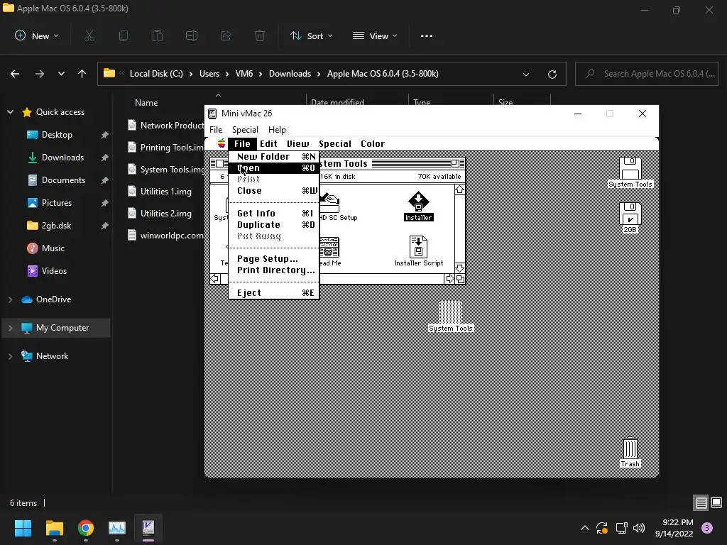
Task: Go up one folder with the up arrow
Action: click(82, 74)
